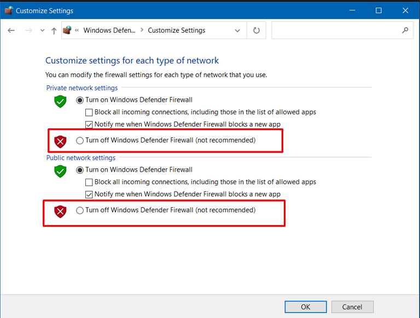
Task: Minimize the Customize Settings window
Action: coord(352,10)
